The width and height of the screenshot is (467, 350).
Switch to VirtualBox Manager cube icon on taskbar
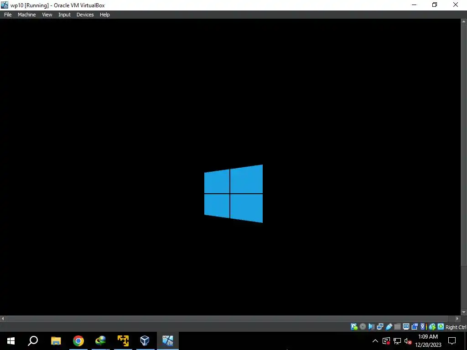point(145,341)
